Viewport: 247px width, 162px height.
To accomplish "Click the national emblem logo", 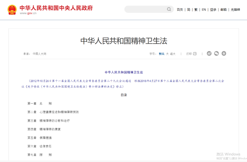I will [x=12, y=10].
